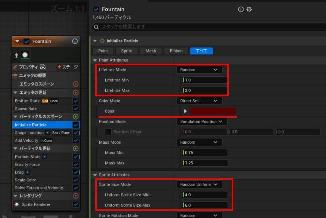326x218 pixels.
Task: Collapse the Initialize Particle section
Action: tap(95, 41)
